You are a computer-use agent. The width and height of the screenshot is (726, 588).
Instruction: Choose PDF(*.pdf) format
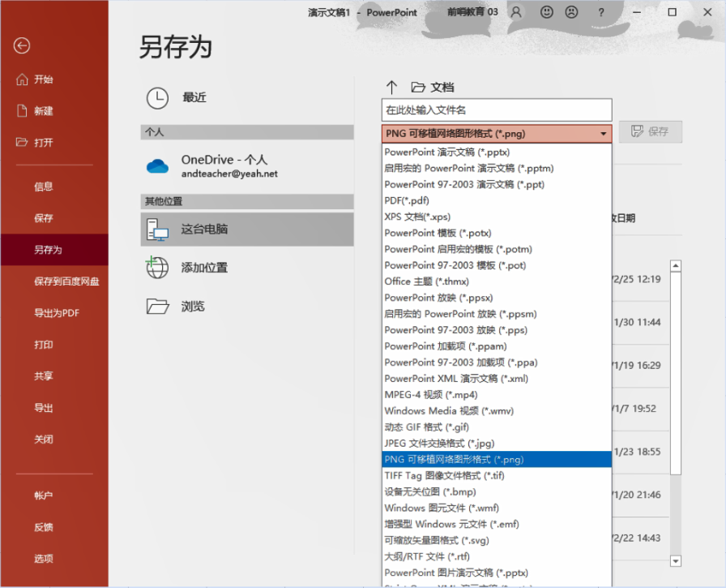(497, 200)
